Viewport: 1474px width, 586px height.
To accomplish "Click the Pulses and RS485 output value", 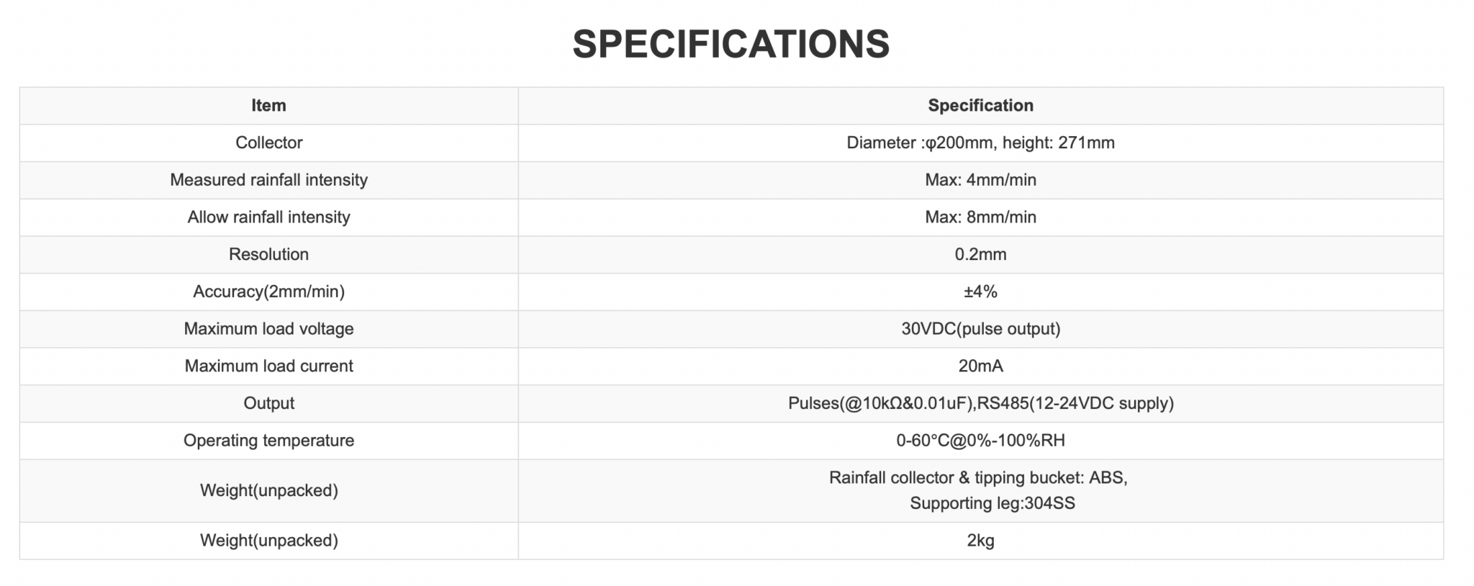I will pyautogui.click(x=980, y=403).
